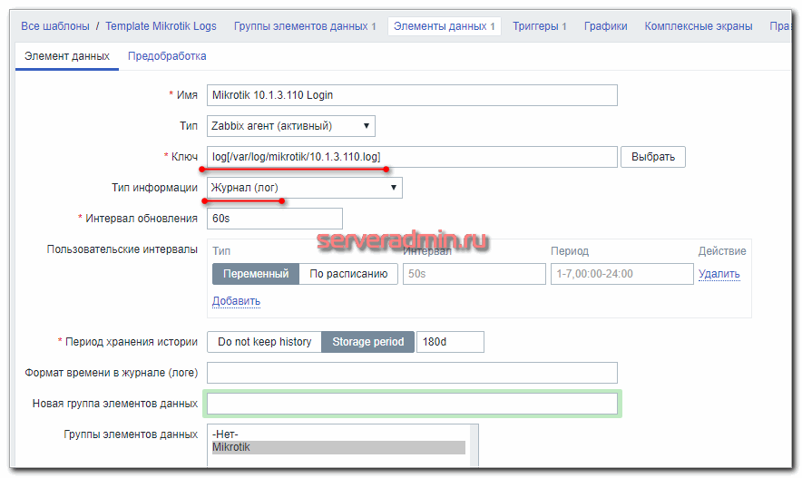Select Mikrotik in Группы элементов данных list

337,447
